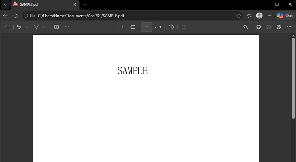Zoom out of the PDF

(x=112, y=27)
